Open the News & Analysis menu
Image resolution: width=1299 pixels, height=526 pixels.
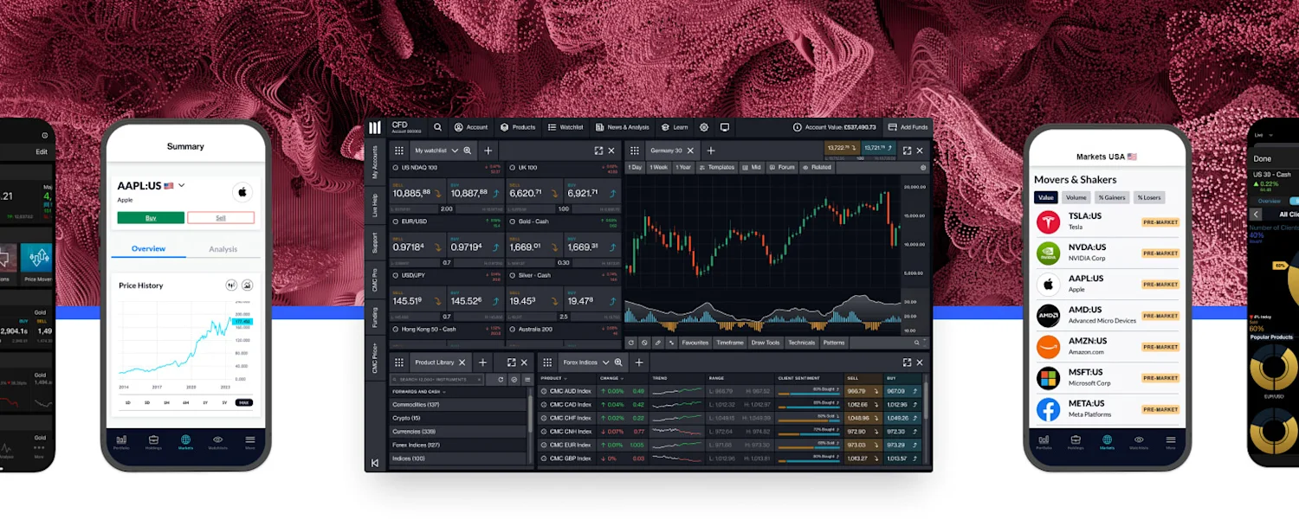click(623, 127)
